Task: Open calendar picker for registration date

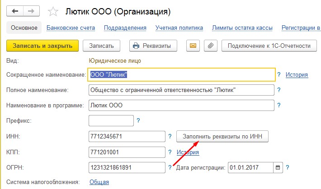Action: [278, 167]
